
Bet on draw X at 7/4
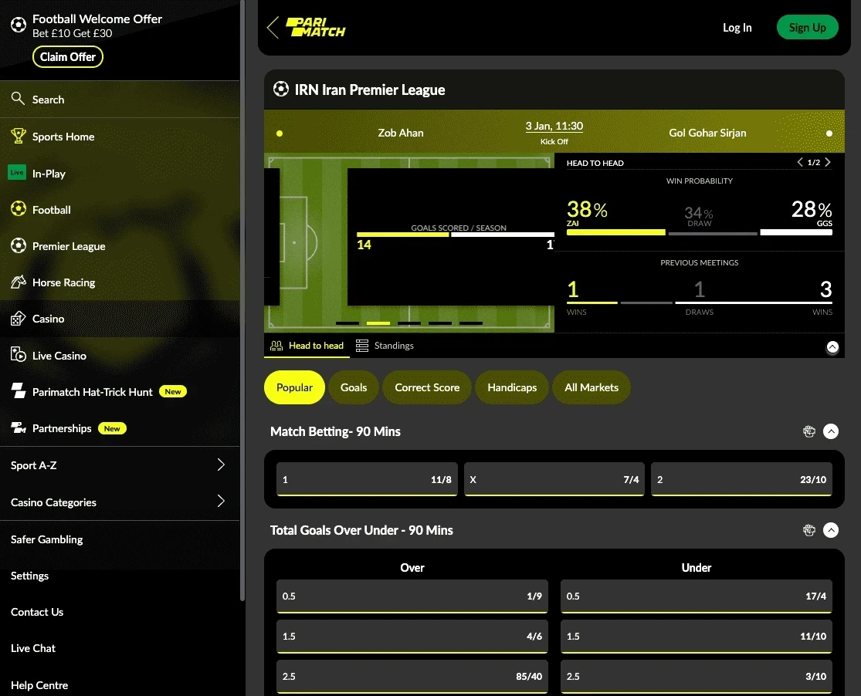tap(554, 479)
